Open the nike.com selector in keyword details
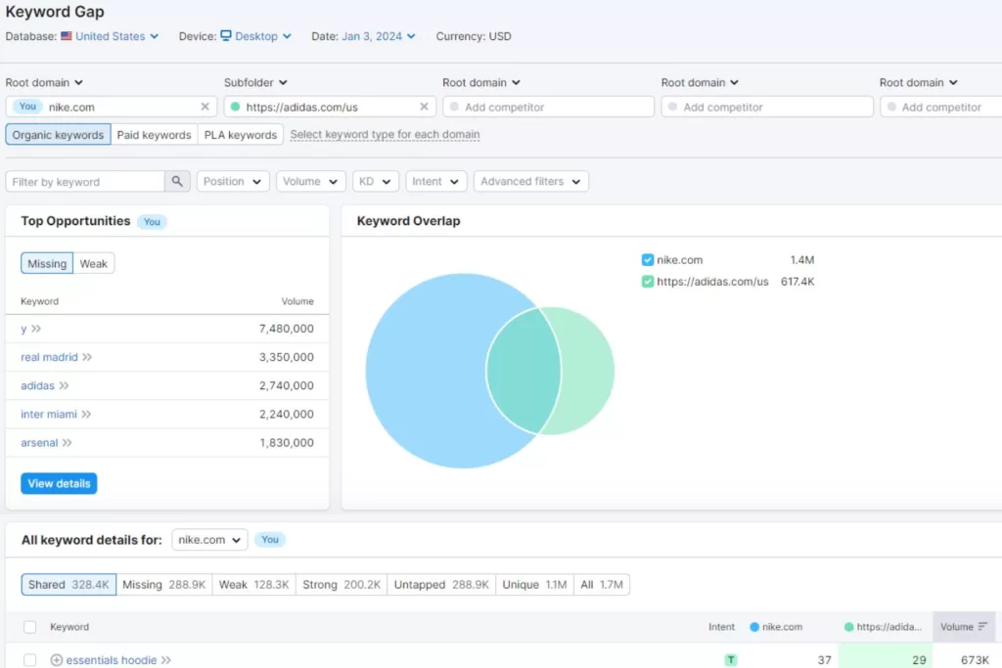The image size is (1002, 668). [x=208, y=539]
